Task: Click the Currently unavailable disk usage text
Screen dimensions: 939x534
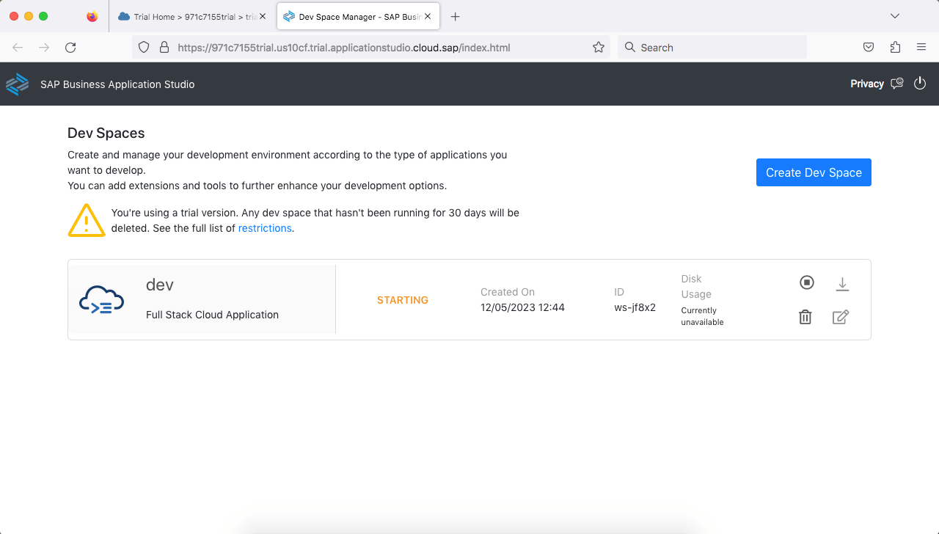Action: point(702,316)
